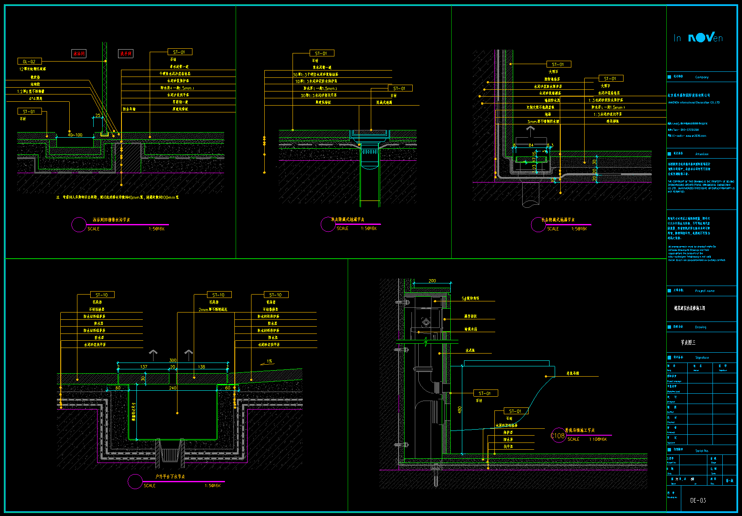Click the GL-02 material tag
Image resolution: width=742 pixels, height=516 pixels.
29,62
